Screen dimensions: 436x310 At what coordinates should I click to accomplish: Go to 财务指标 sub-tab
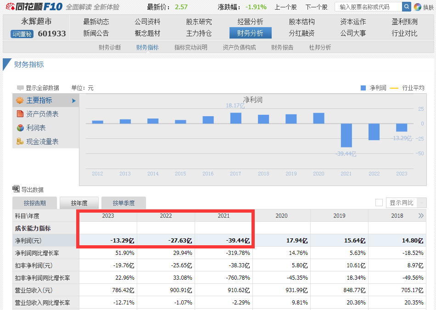[147, 47]
